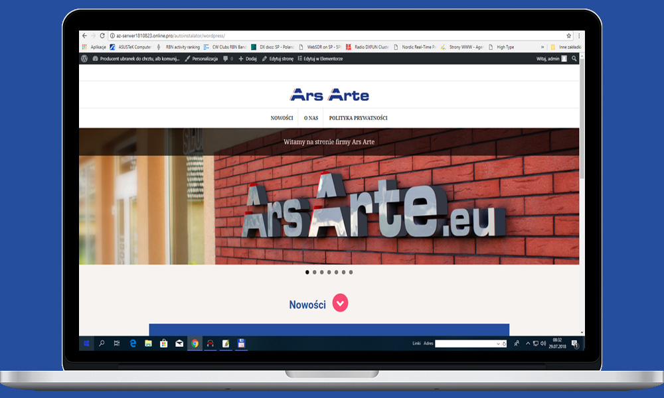664x398 pixels.
Task: Open the Radio DXFUN Cluster bookmark
Action: [368, 47]
